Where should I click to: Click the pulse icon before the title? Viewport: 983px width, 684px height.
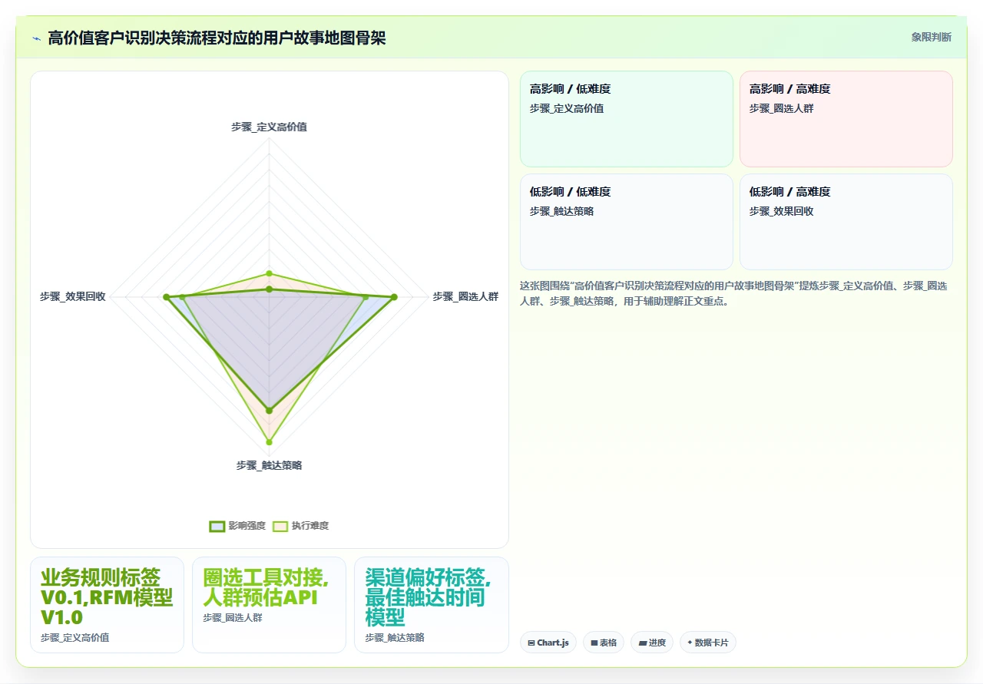click(37, 38)
